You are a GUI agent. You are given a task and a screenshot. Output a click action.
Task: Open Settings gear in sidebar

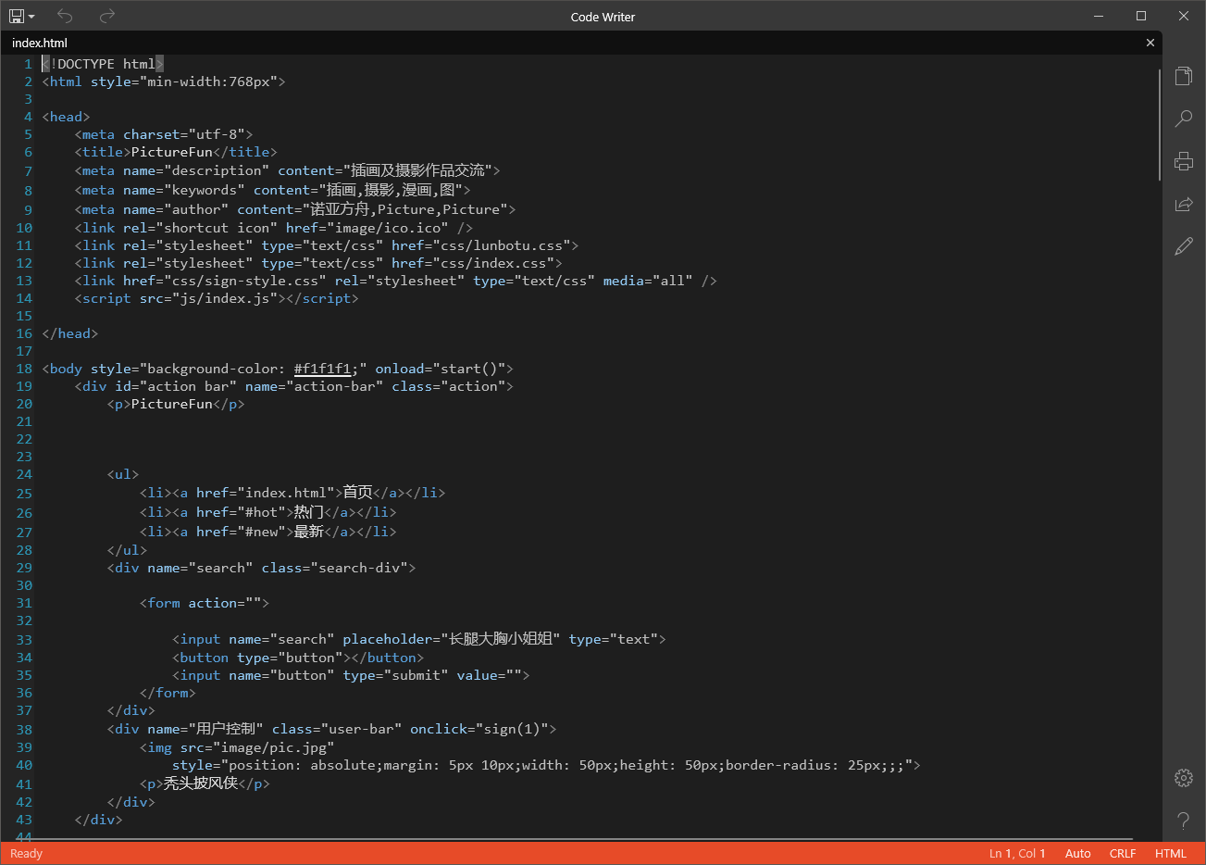coord(1183,778)
